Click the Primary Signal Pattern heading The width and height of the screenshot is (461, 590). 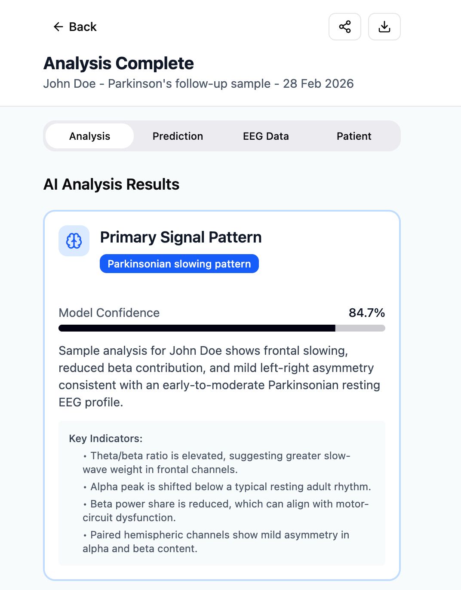[181, 237]
